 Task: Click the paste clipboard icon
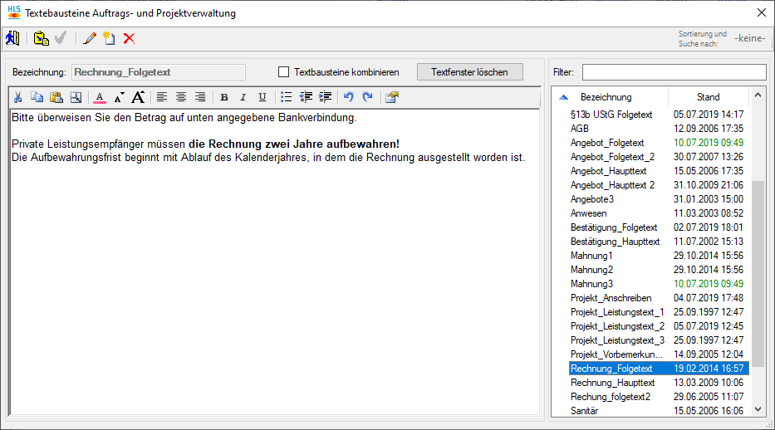(x=56, y=97)
